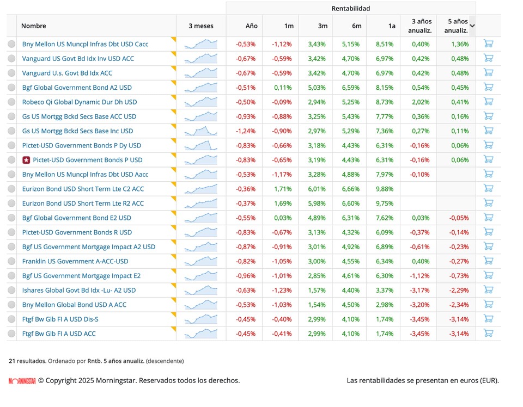The width and height of the screenshot is (523, 407).
Task: Select radio button for Bny Mellon Global Bond USD A ACC
Action: (x=11, y=305)
